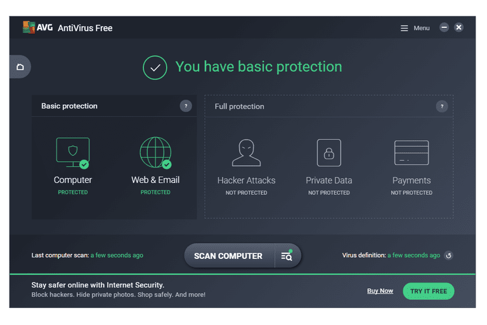Click the AVG logo in the title bar
This screenshot has width=487, height=325.
(x=37, y=27)
